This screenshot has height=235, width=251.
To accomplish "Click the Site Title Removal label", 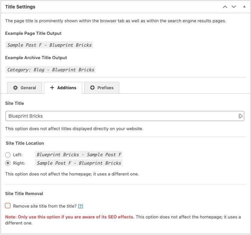I will [24, 193].
